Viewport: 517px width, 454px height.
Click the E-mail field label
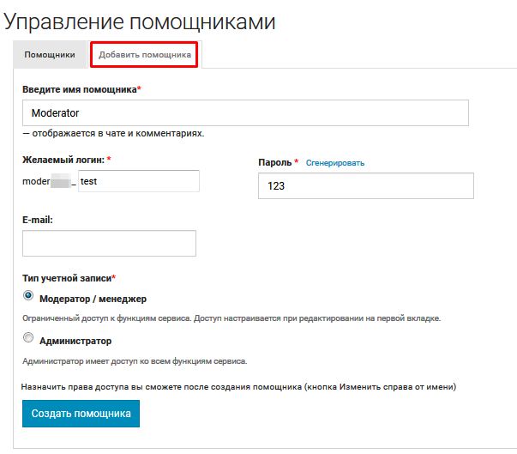(38, 220)
